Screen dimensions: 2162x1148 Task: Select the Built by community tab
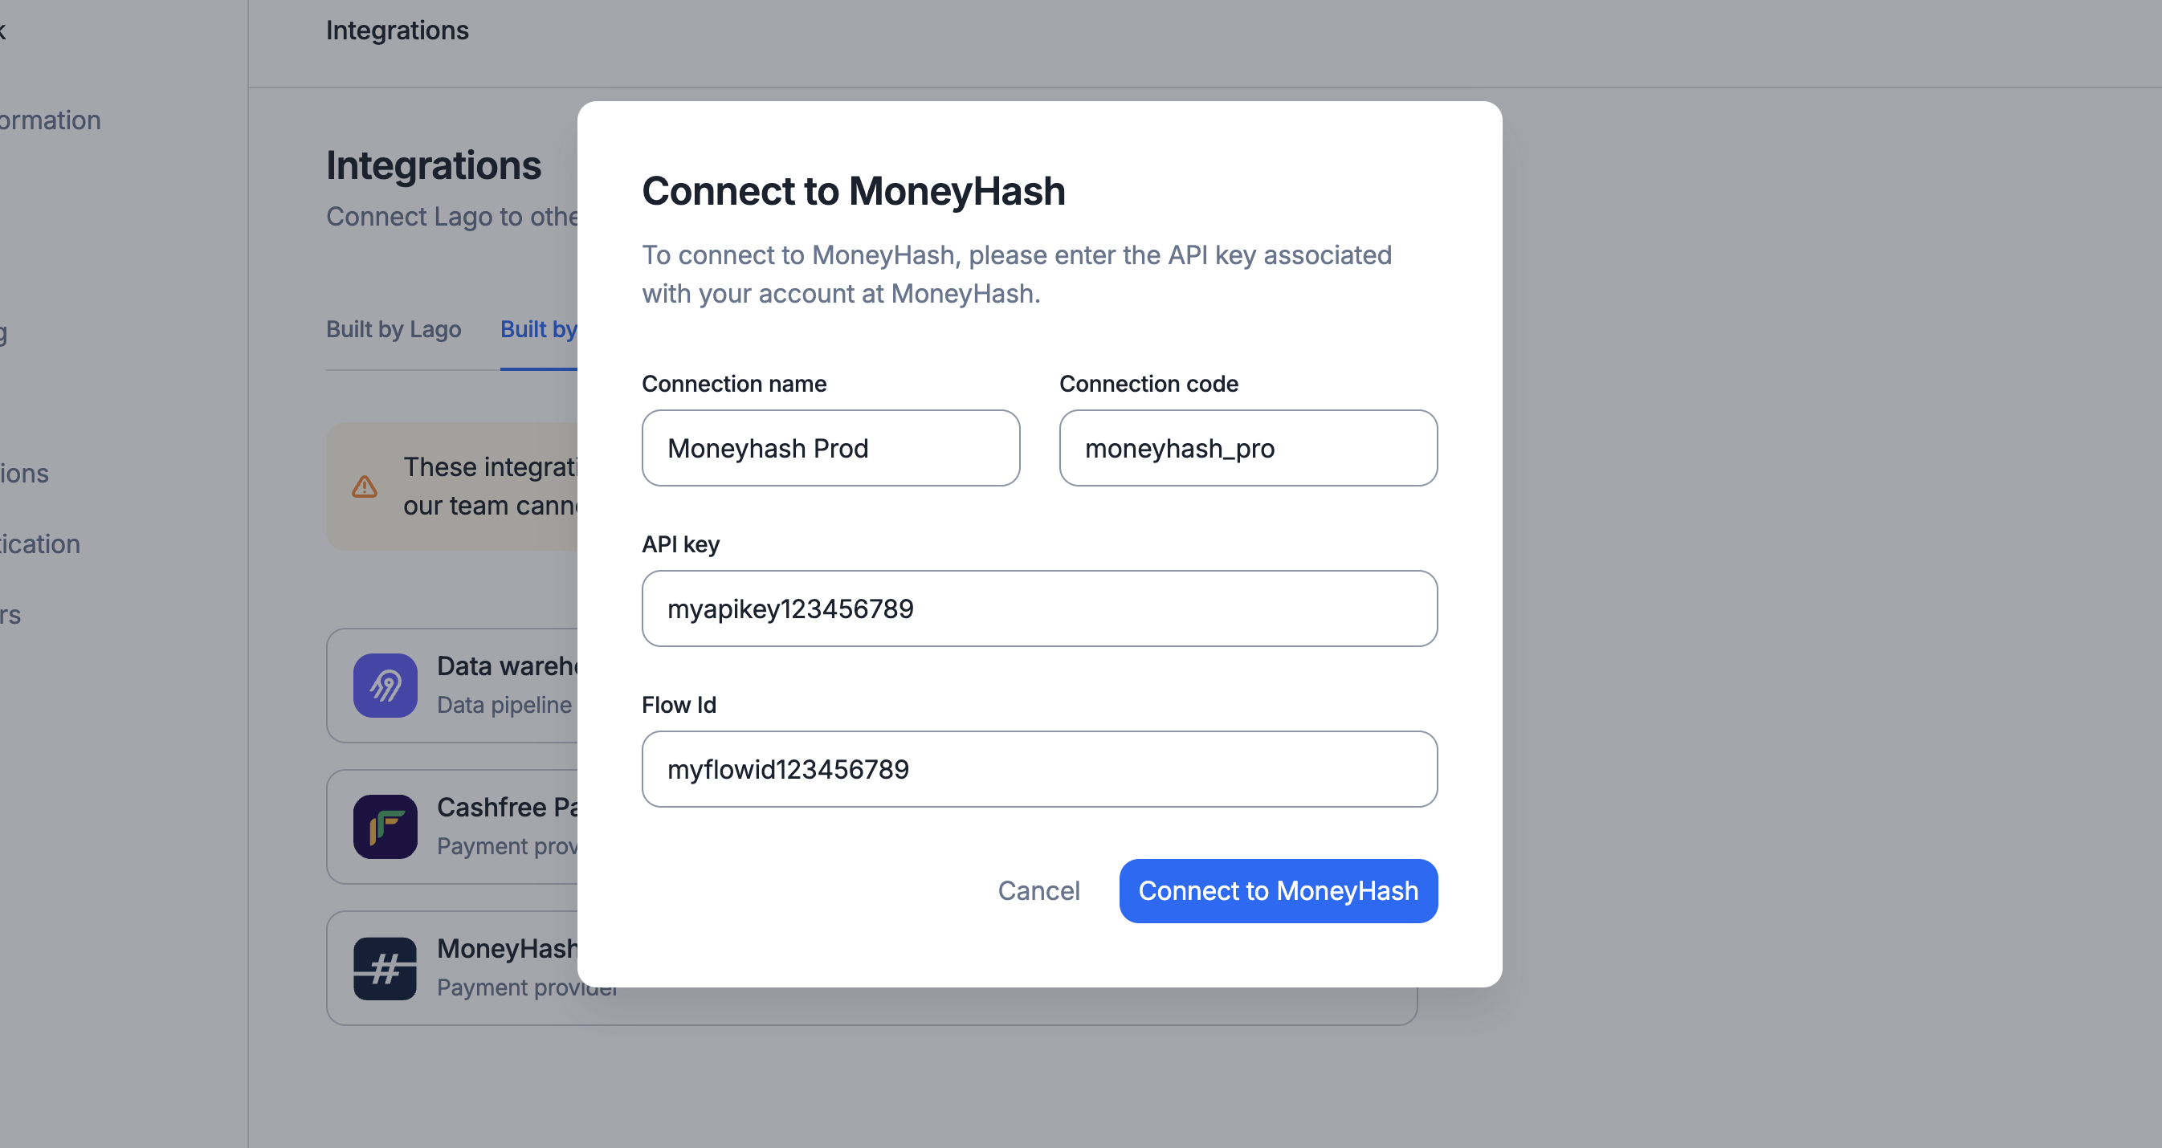click(539, 329)
